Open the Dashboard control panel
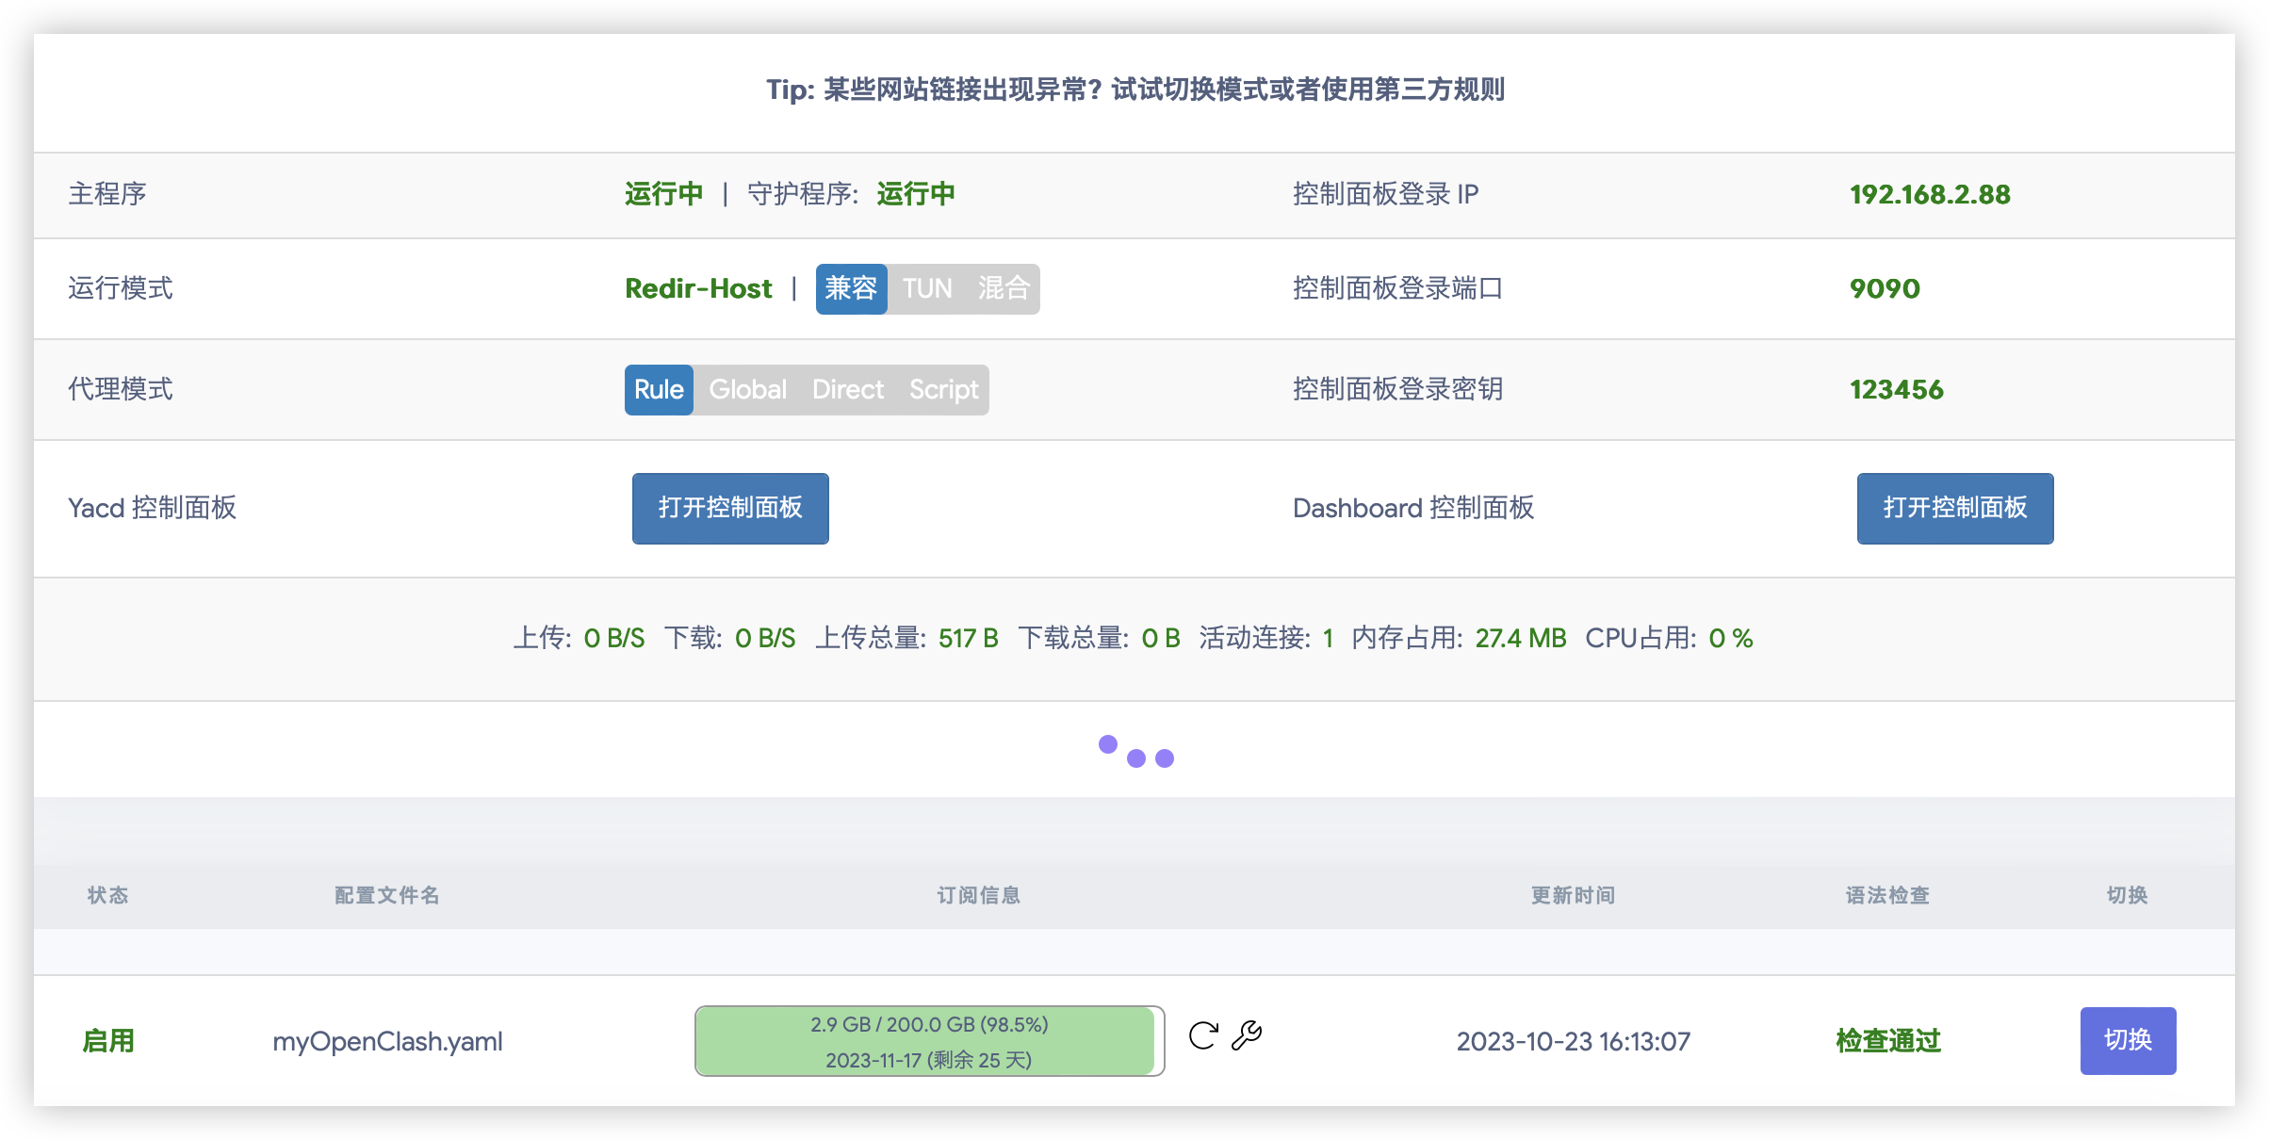2269x1140 pixels. tap(1954, 508)
